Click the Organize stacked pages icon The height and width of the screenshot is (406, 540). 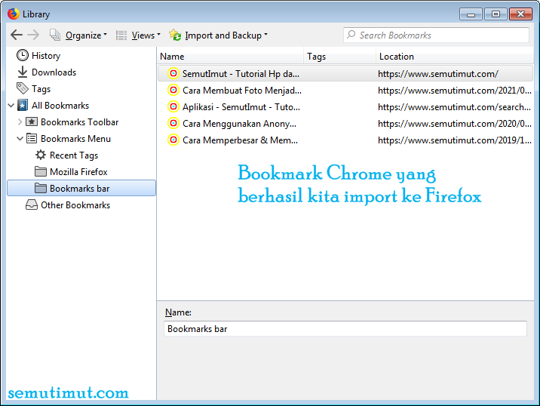point(55,35)
